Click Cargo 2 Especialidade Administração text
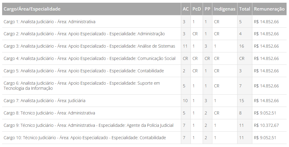The height and width of the screenshot is (147, 289). [x=84, y=34]
